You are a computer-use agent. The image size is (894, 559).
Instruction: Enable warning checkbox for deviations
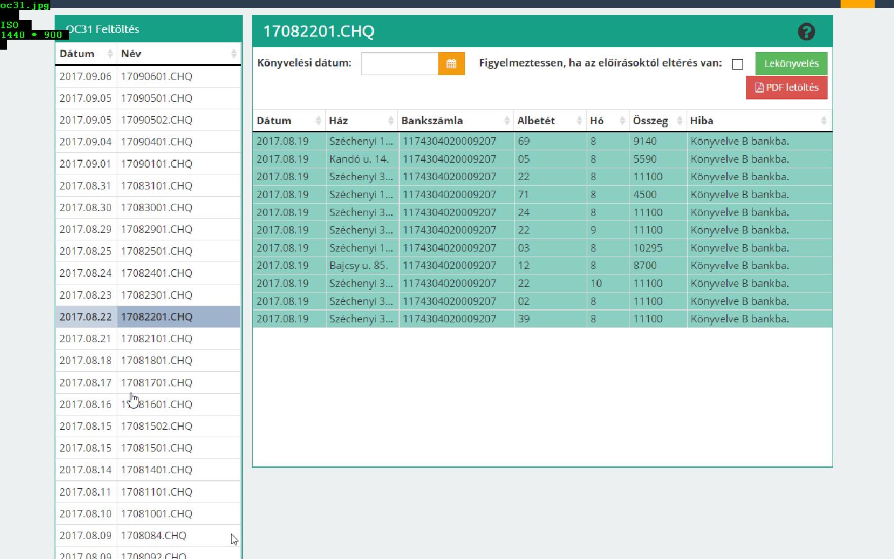[738, 65]
